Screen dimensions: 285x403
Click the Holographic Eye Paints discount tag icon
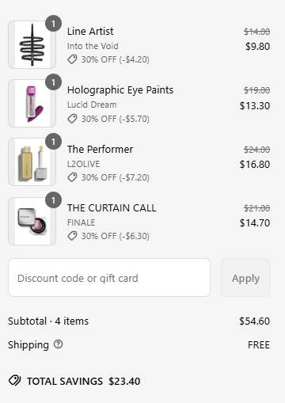pyautogui.click(x=72, y=119)
